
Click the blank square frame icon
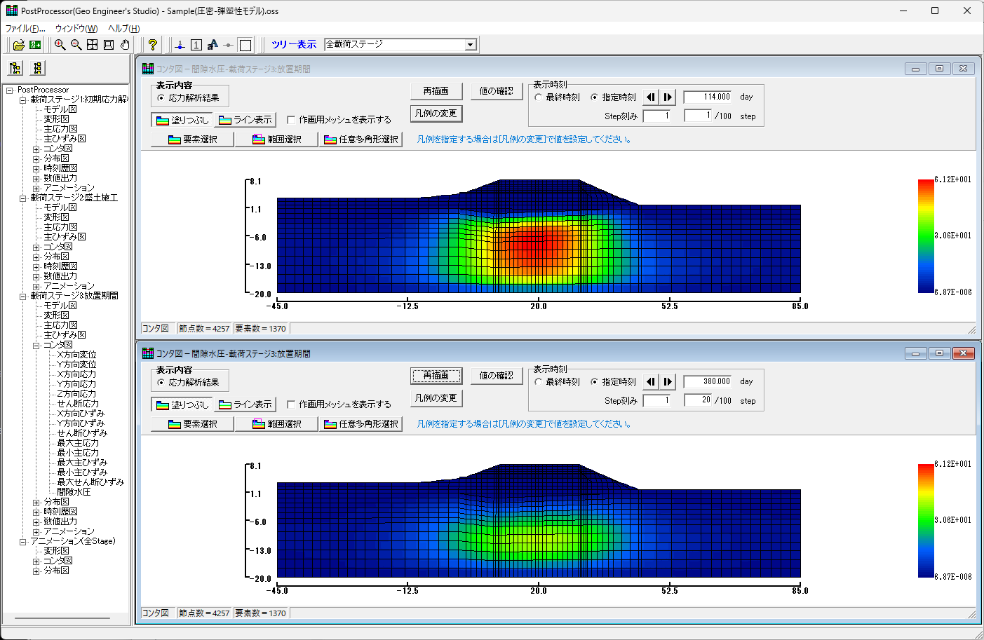(245, 45)
